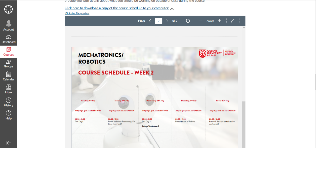The height and width of the screenshot is (171, 319).
Task: Go to previous page in preview
Action: [150, 21]
